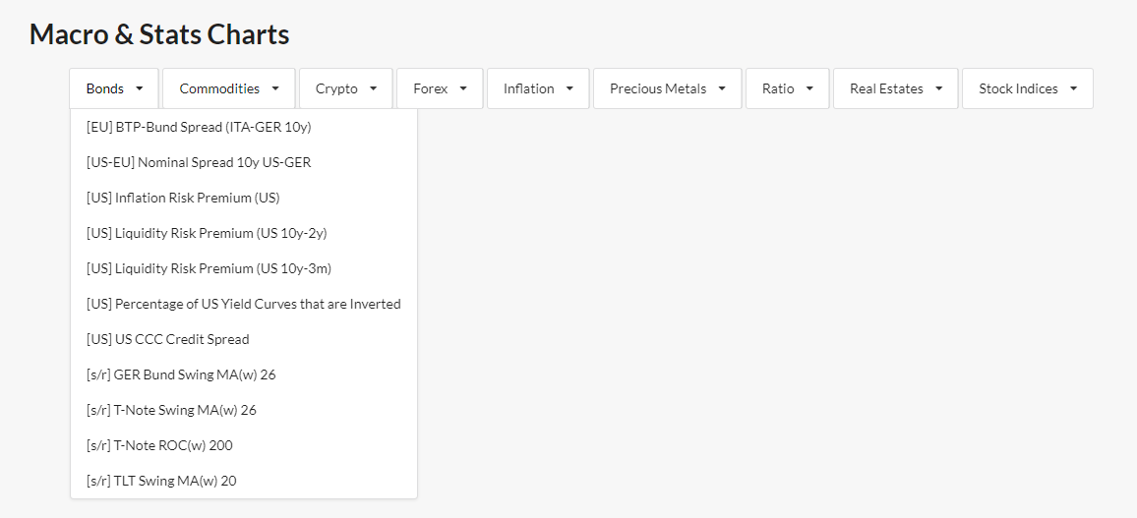Screen dimensions: 1137x518
Task: Expand the Ratio dropdown
Action: [x=788, y=88]
